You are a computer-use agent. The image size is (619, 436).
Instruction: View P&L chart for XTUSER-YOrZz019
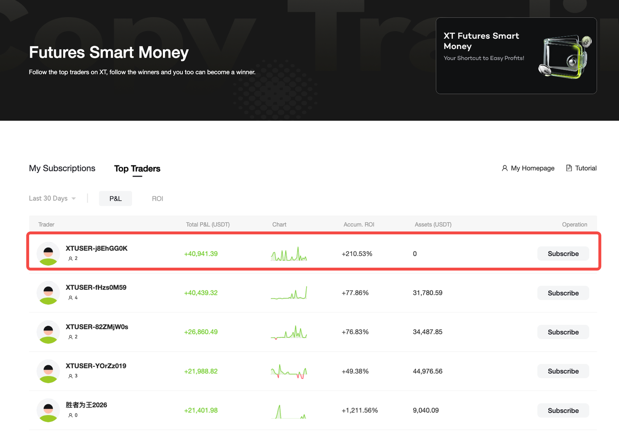coord(289,371)
